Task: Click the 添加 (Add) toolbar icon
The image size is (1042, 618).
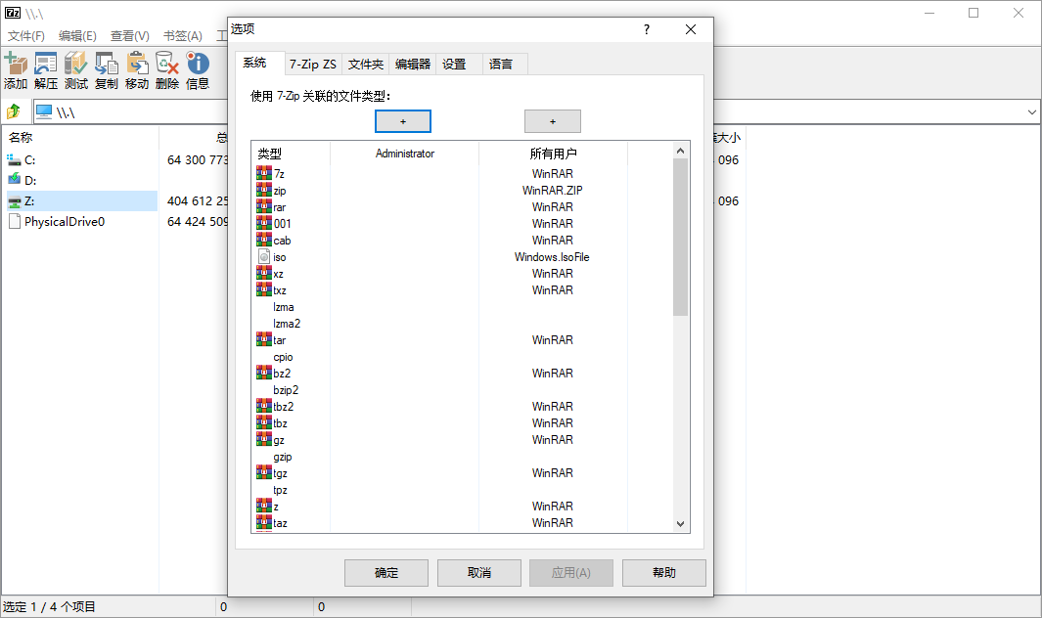Action: (16, 64)
